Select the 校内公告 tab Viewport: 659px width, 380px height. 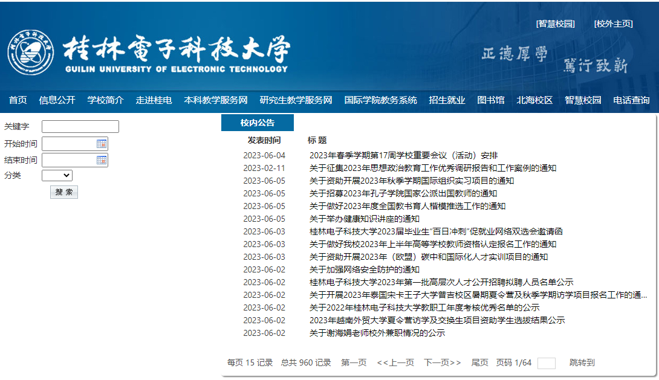click(x=258, y=123)
